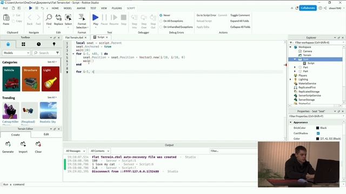Open the Find tool
346x194 pixels.
pos(49,20)
